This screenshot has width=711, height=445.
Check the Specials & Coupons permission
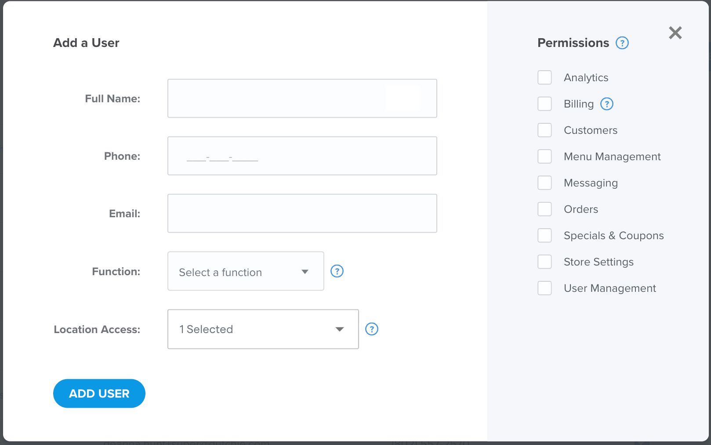(544, 235)
